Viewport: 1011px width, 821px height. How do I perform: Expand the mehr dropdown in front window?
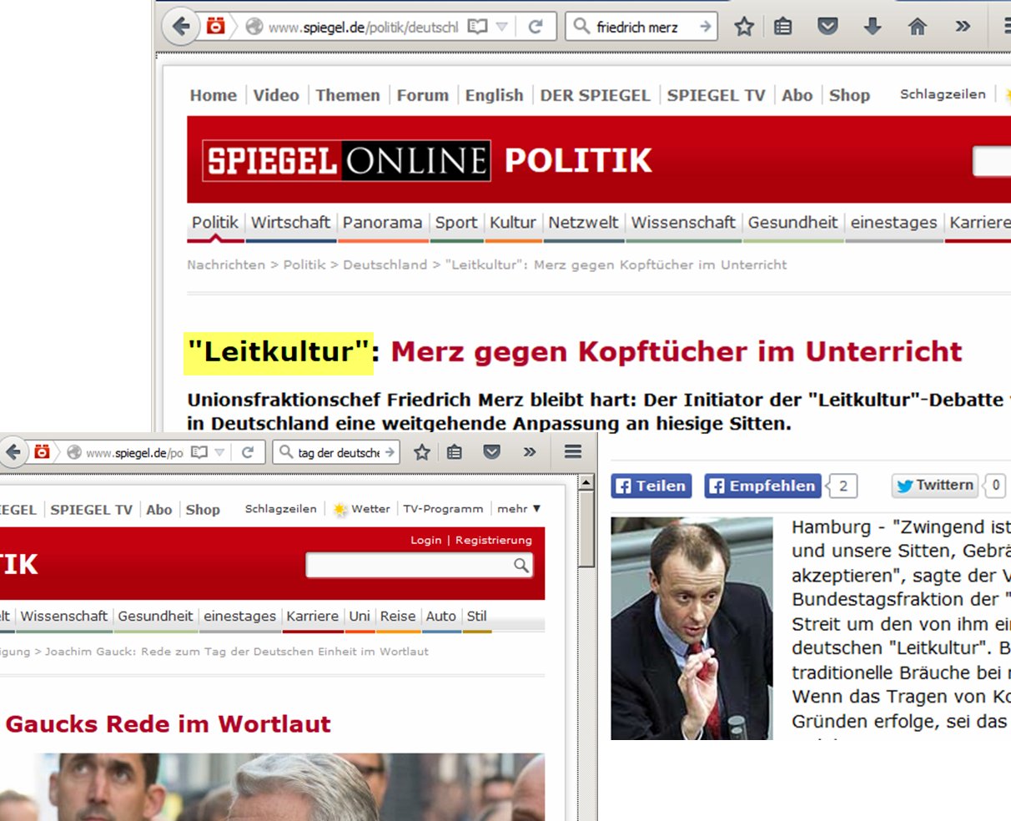(519, 509)
